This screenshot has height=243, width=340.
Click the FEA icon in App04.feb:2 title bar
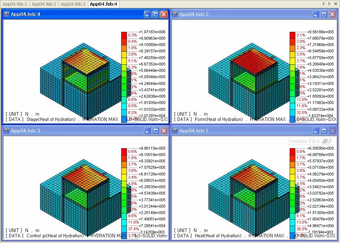(x=174, y=14)
